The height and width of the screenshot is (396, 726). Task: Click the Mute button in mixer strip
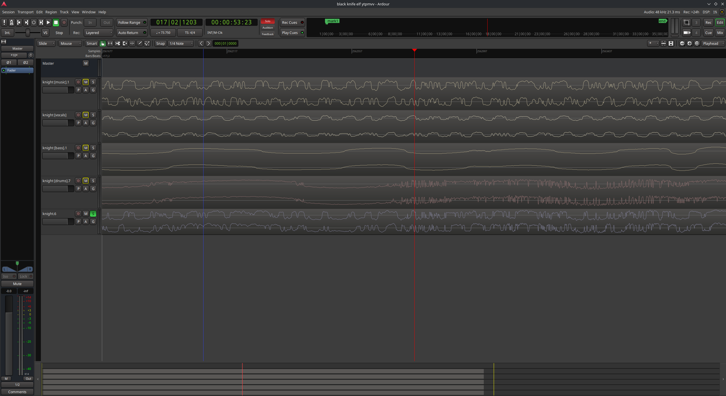[17, 284]
